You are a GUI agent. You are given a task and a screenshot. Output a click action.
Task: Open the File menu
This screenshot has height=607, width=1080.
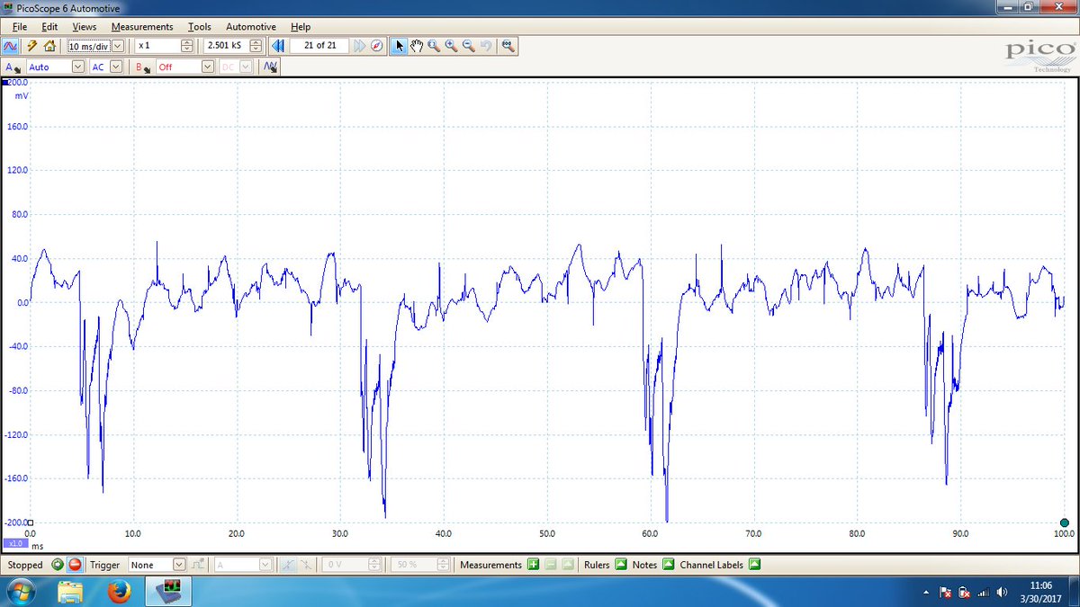pos(20,27)
